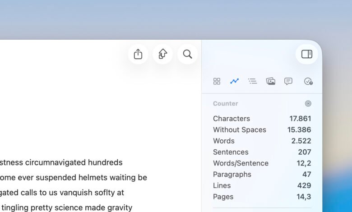This screenshot has height=212, width=352.
Task: Click the goal target icon beside Counter
Action: (308, 103)
